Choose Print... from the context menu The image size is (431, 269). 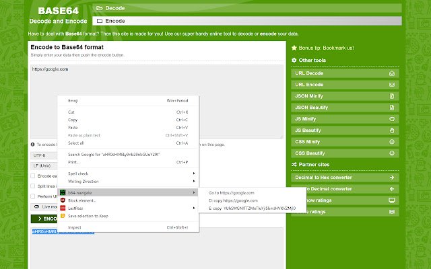[128, 162]
